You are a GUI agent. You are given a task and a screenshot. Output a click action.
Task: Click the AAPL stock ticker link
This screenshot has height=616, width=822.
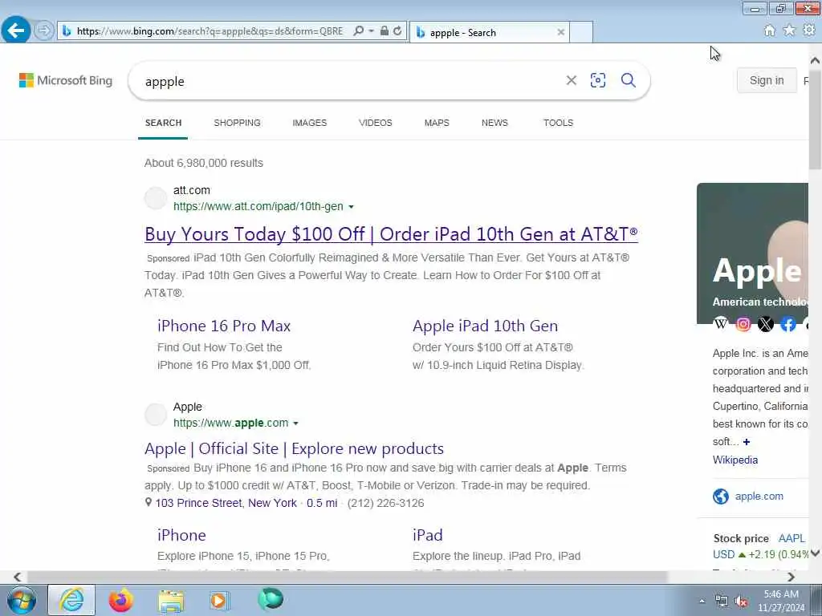click(791, 538)
